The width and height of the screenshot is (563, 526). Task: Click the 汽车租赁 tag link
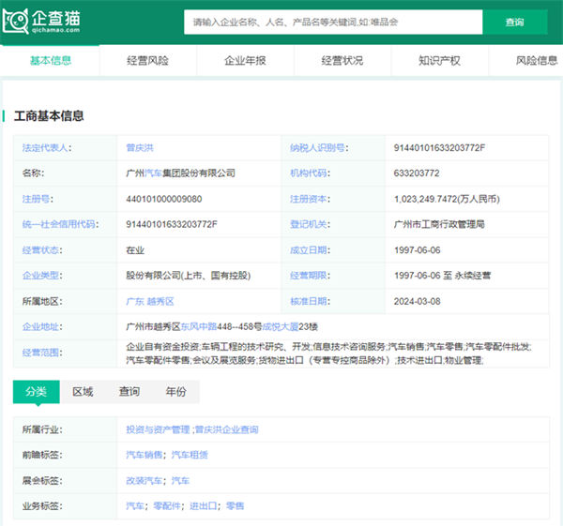click(190, 455)
